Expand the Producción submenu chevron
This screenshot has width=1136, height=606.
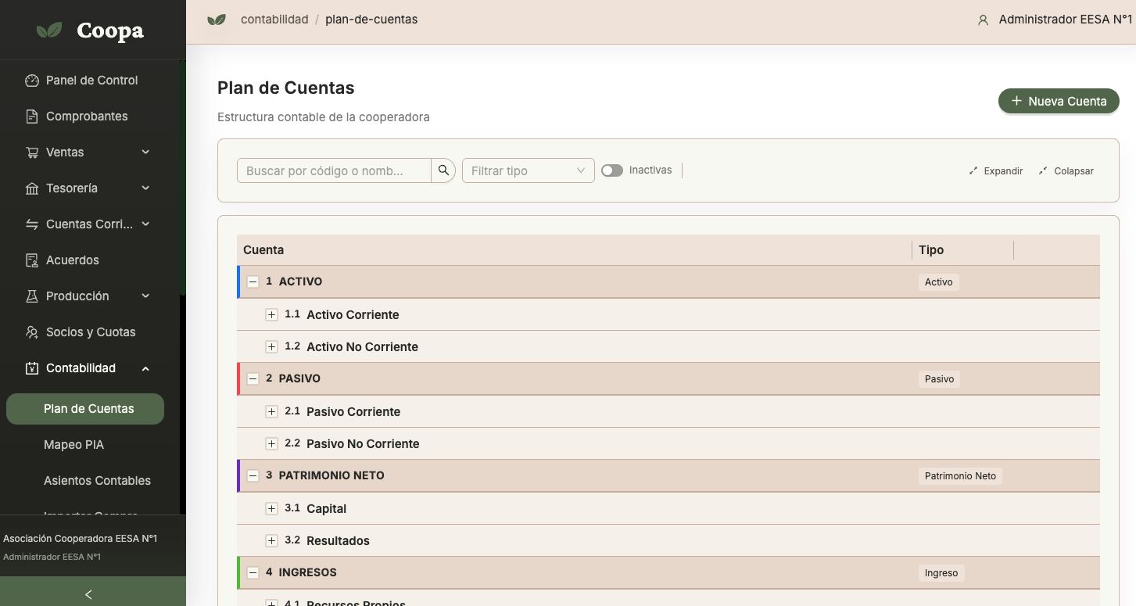click(145, 296)
